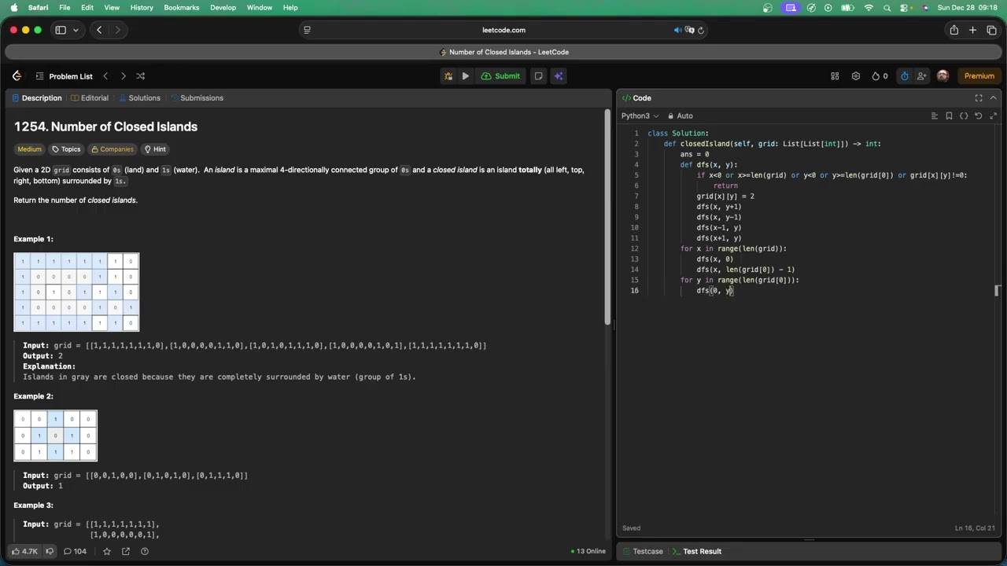Open the 104 comments
Viewport: 1007px width, 566px height.
coord(75,551)
